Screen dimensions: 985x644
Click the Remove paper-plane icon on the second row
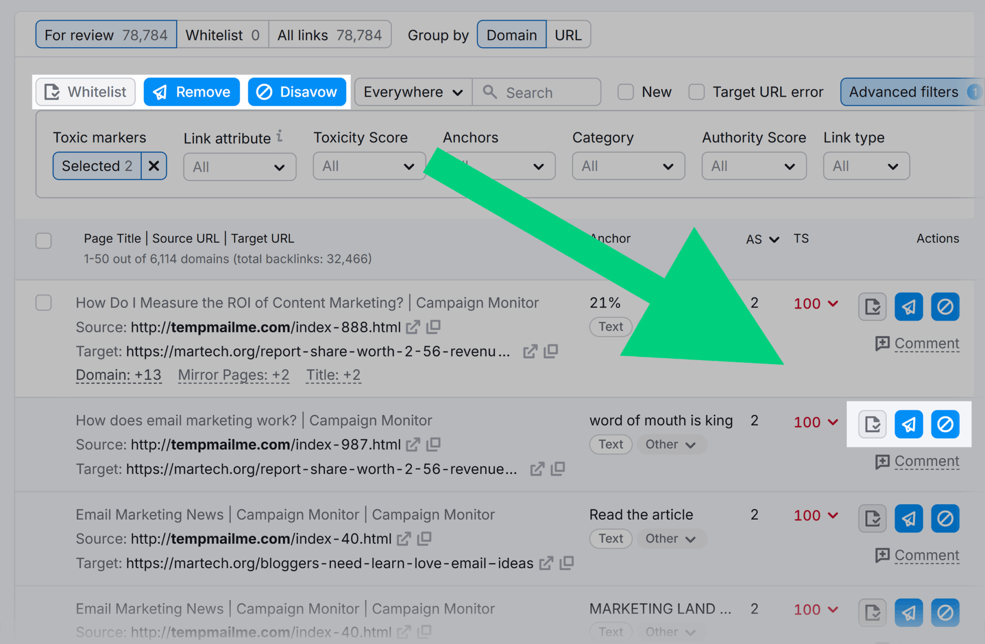[x=909, y=424]
